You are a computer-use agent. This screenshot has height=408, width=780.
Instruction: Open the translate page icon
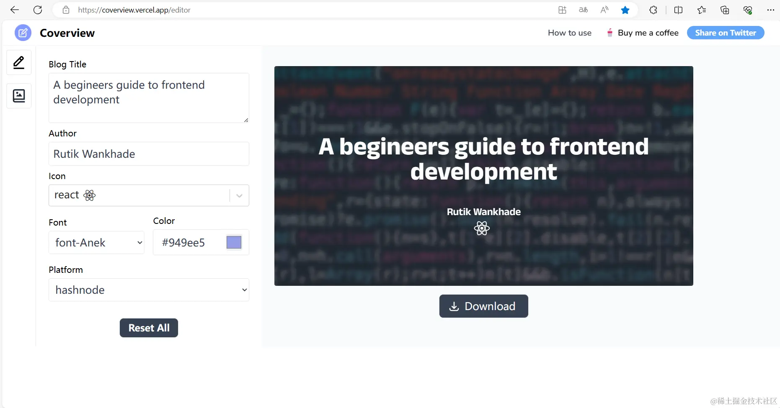click(x=583, y=10)
